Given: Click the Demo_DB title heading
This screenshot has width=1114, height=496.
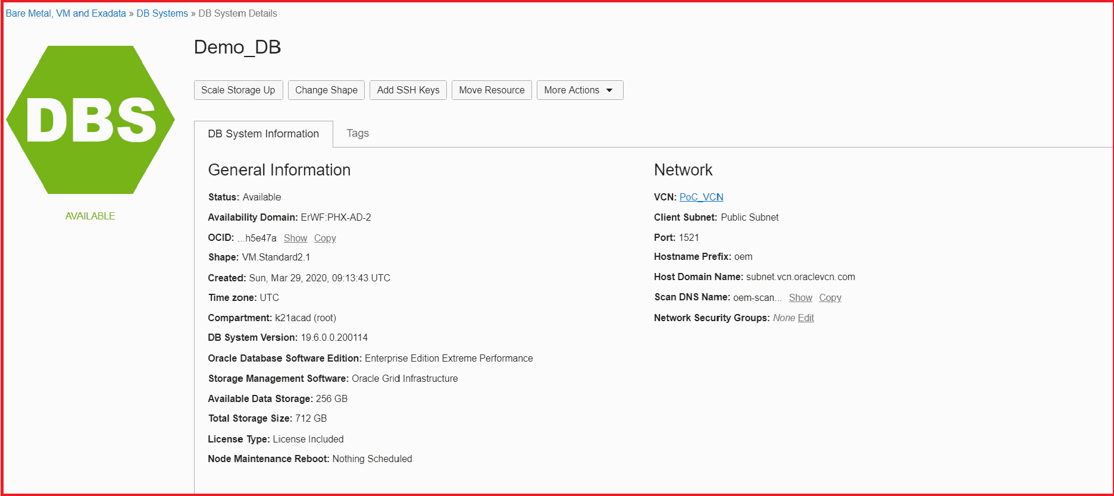Looking at the screenshot, I should (x=237, y=47).
